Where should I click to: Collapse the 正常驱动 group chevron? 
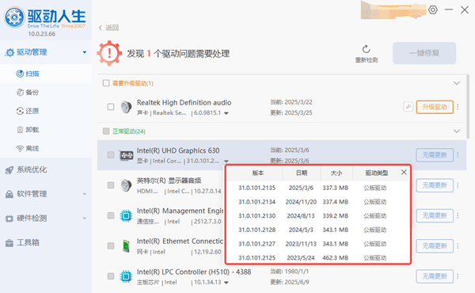(x=457, y=131)
